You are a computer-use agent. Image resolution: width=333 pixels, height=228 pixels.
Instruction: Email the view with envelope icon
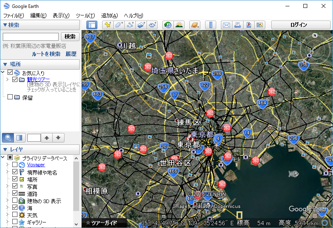click(x=226, y=25)
